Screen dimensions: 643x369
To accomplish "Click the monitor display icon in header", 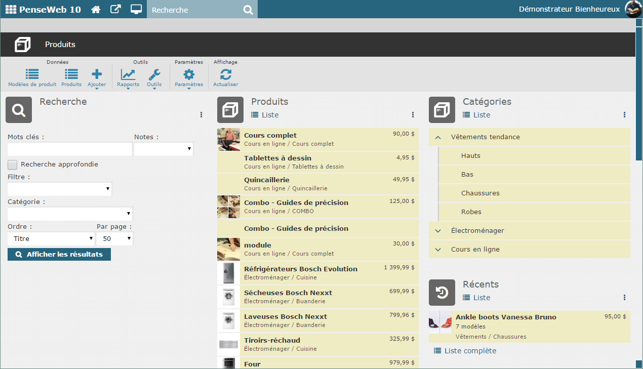I will click(136, 10).
